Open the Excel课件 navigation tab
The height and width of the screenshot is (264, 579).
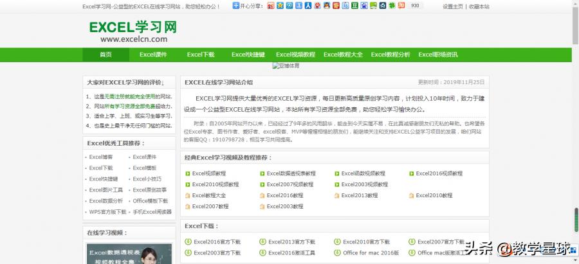153,55
